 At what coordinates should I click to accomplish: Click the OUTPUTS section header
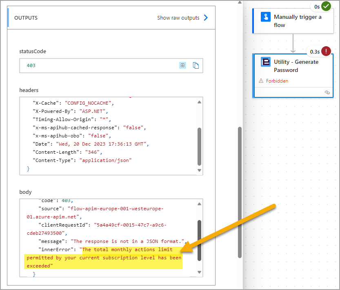tap(26, 18)
